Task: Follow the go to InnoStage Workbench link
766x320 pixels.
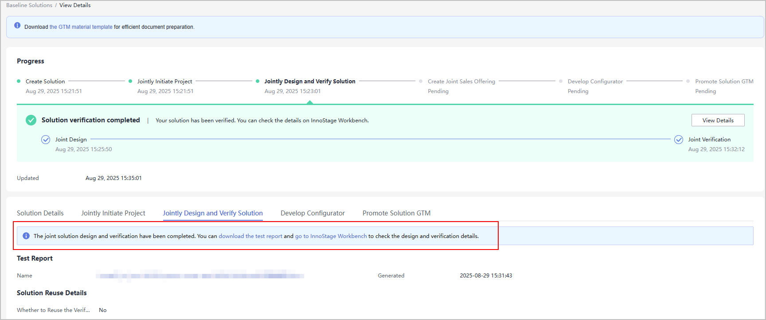Action: point(331,236)
